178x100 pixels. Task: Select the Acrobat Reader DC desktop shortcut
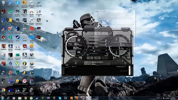3,13
